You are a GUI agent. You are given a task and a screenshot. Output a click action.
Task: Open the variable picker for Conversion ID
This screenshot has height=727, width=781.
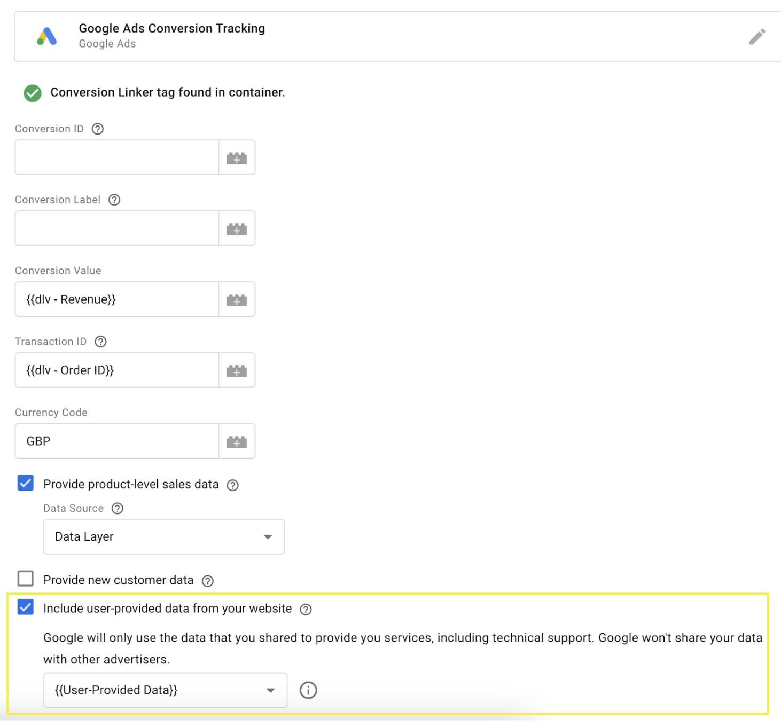coord(237,157)
